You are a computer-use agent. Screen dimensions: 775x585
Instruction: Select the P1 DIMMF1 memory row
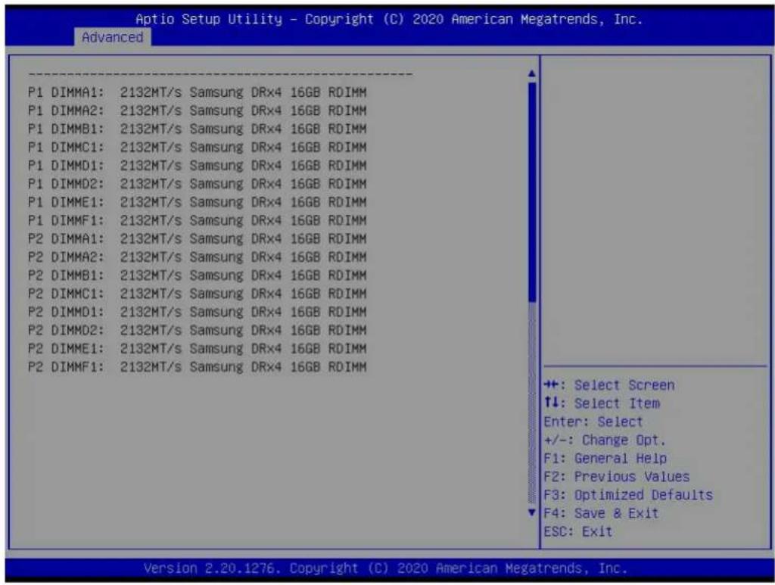tap(198, 220)
